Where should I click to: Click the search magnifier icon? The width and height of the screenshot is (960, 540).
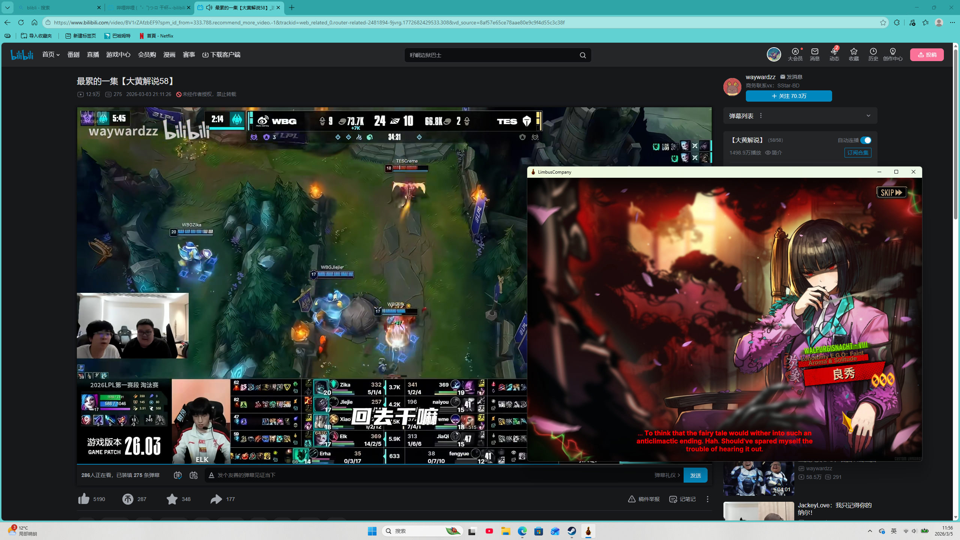pos(583,55)
